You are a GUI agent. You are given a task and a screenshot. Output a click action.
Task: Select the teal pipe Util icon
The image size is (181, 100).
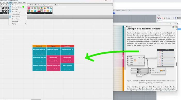point(51,11)
